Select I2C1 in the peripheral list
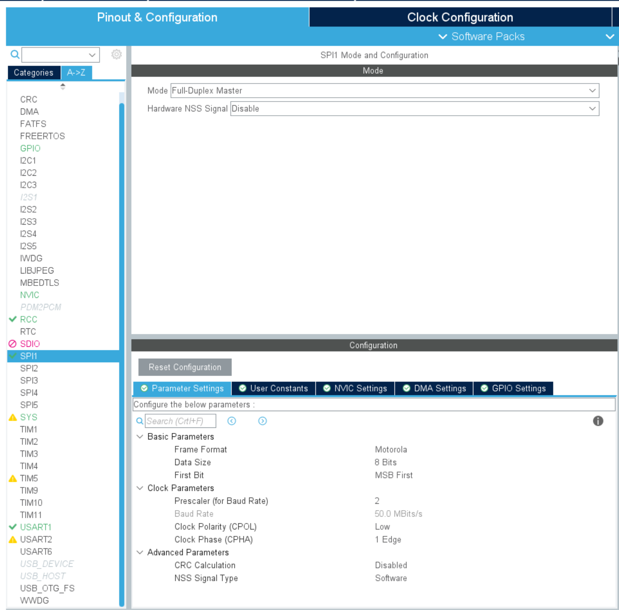Viewport: 619px width, 610px height. tap(28, 160)
